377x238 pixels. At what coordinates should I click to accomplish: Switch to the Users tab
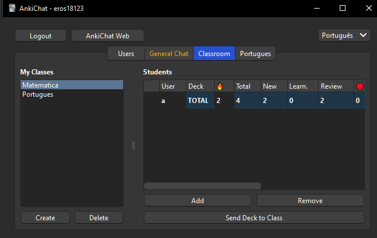[x=126, y=54]
